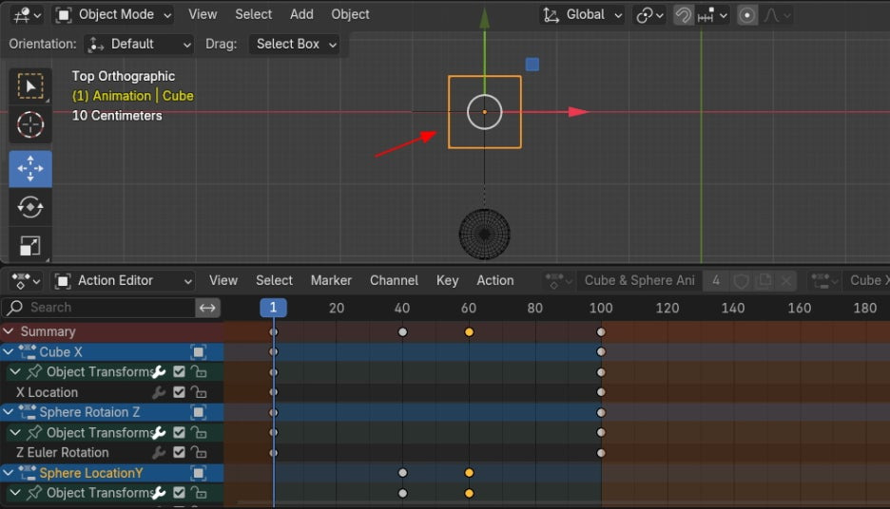Open the viewport editor type menu
The height and width of the screenshot is (509, 890).
28,15
